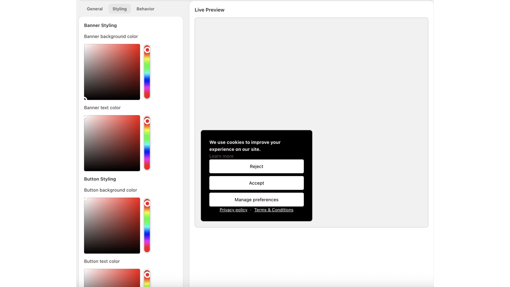The width and height of the screenshot is (510, 287).
Task: Click the Banner text color label
Action: tap(102, 108)
